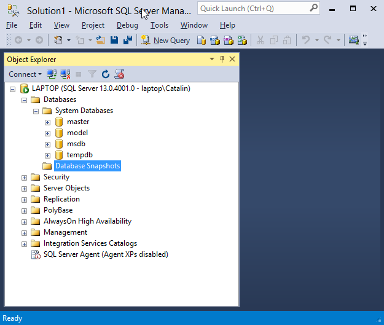384x325 pixels.
Task: Open the Connect dropdown in Object Explorer
Action: point(25,74)
